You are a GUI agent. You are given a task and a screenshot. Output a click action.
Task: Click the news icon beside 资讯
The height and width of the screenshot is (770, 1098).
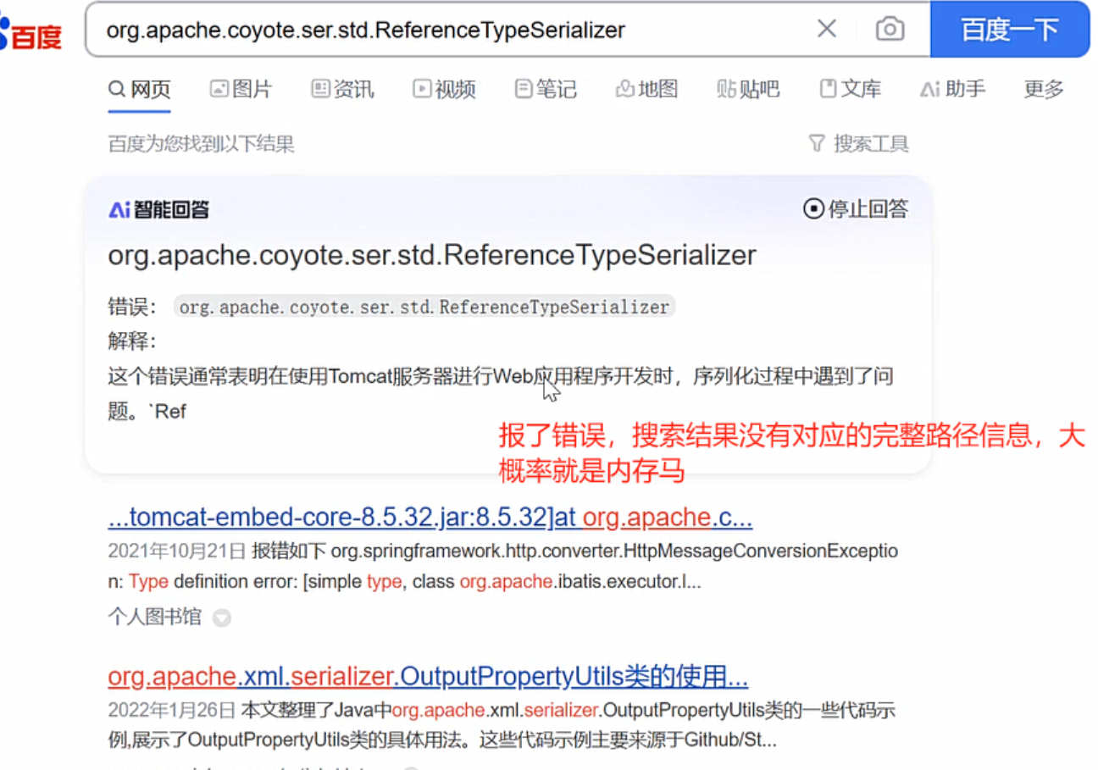click(319, 87)
